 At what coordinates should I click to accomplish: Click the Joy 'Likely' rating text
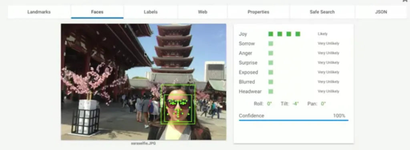tap(322, 34)
